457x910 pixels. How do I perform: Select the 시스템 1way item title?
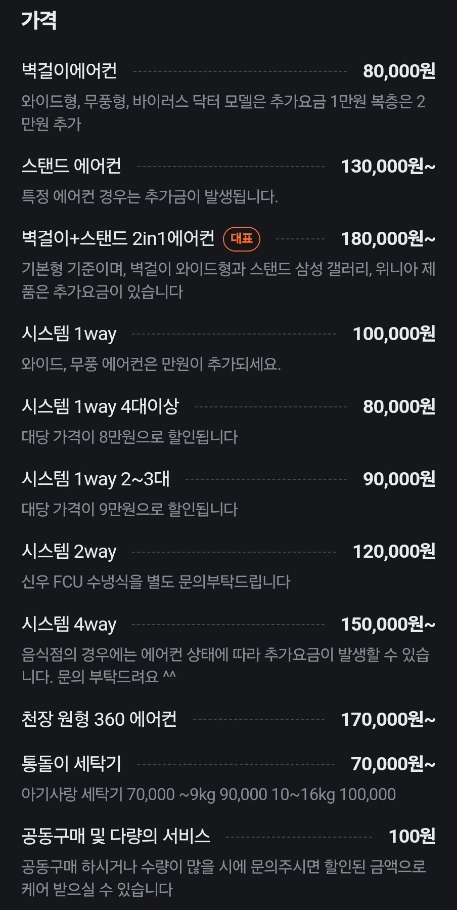coord(69,334)
